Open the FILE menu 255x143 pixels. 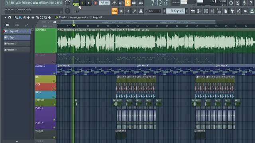coord(8,3)
